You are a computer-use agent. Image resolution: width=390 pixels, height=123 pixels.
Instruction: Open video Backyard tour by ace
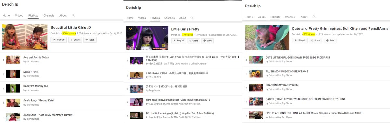pos(36,86)
